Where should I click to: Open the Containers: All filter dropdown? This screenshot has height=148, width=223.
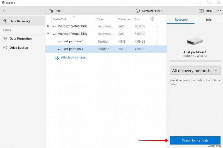(149, 11)
